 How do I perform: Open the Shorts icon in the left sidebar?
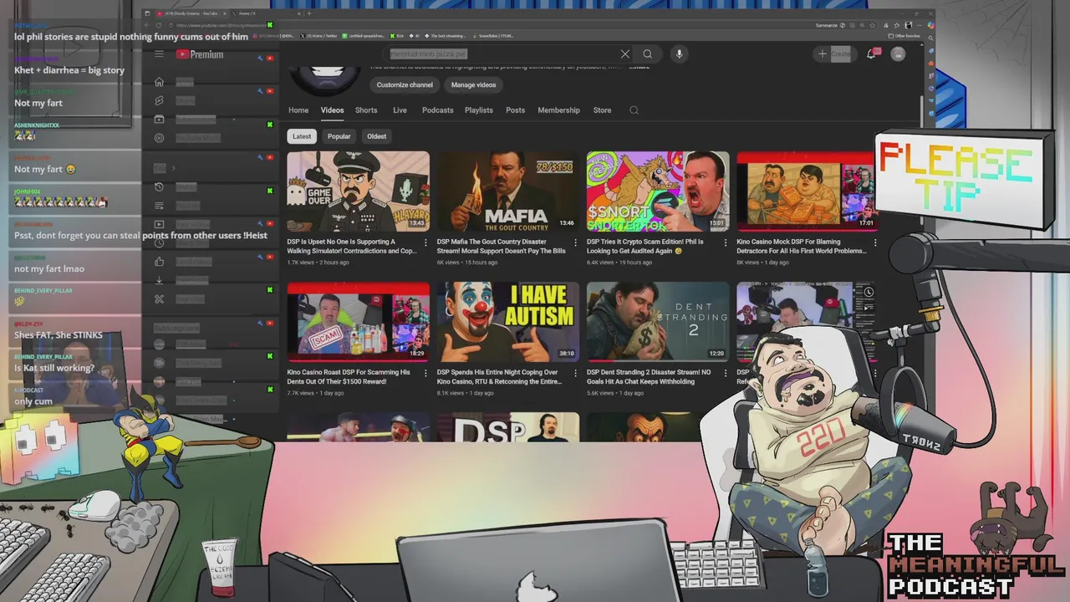coord(159,100)
